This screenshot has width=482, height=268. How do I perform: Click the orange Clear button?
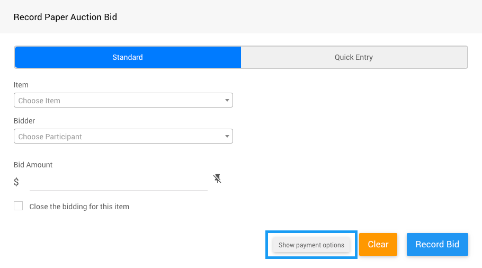(378, 244)
